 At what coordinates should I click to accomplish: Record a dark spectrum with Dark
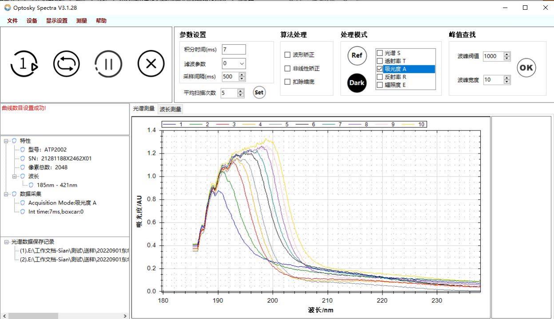[356, 83]
